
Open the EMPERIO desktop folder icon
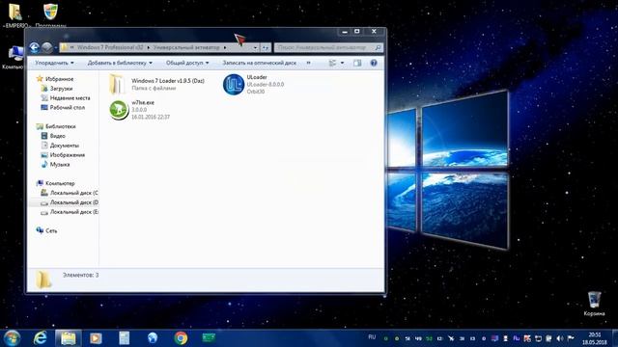pos(15,15)
